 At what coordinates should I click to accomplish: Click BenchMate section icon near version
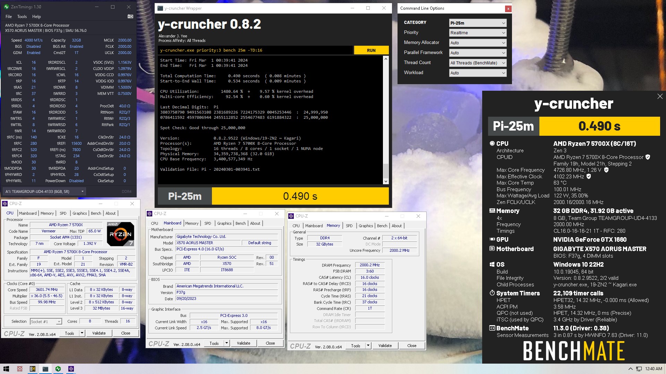pos(492,328)
